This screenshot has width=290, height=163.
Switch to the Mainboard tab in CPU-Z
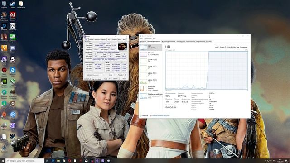[x=97, y=39]
